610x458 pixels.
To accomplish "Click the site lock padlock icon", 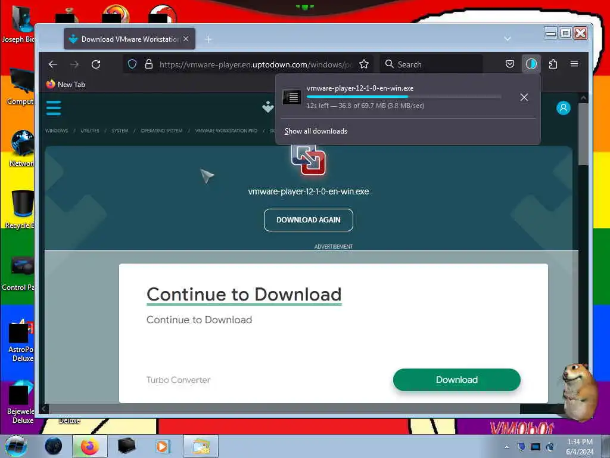I will pos(148,64).
